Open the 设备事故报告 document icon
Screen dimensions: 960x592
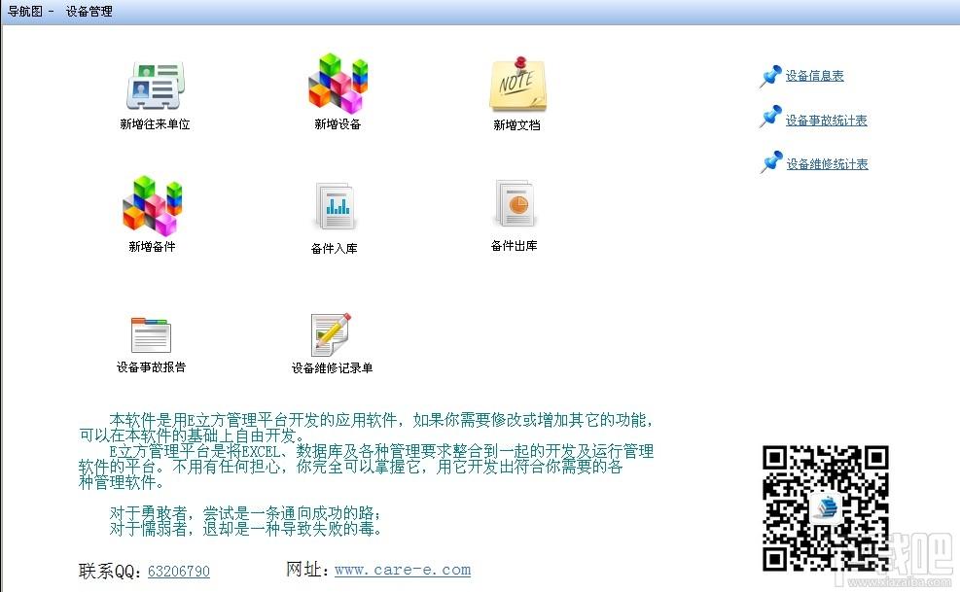click(151, 334)
